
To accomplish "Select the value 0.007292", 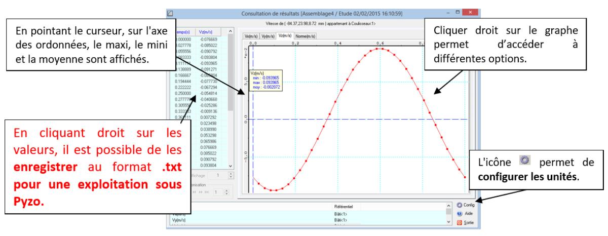I will pyautogui.click(x=209, y=117).
